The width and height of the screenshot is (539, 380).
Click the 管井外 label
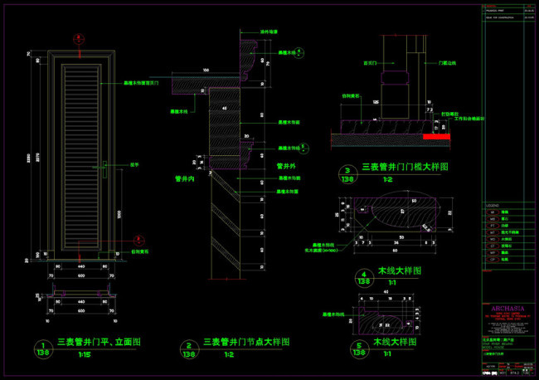[286, 165]
